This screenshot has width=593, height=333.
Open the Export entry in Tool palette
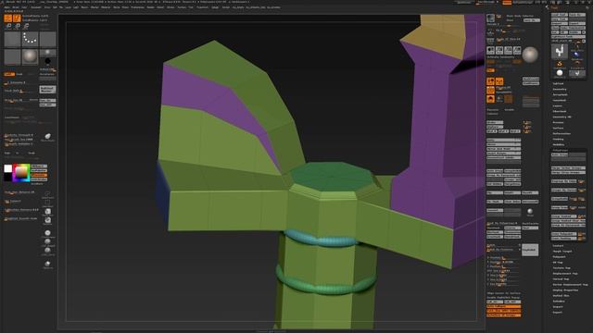(558, 313)
